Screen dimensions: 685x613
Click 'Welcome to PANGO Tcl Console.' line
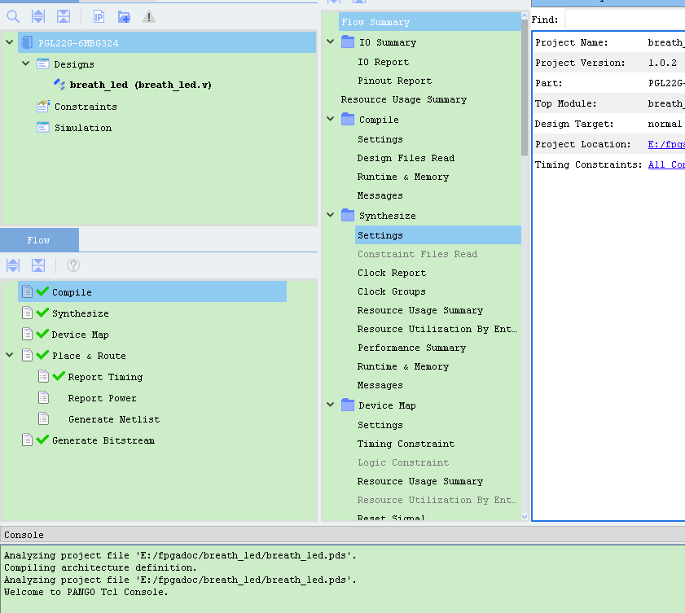coord(86,592)
